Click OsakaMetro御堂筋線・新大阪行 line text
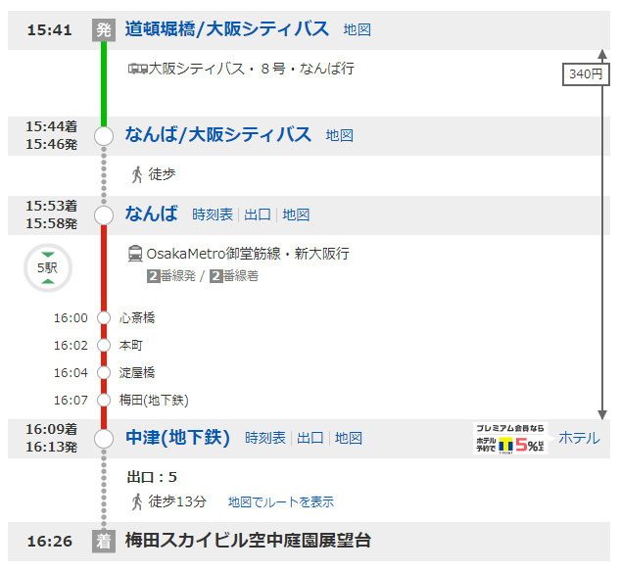The height and width of the screenshot is (572, 620). tap(248, 254)
